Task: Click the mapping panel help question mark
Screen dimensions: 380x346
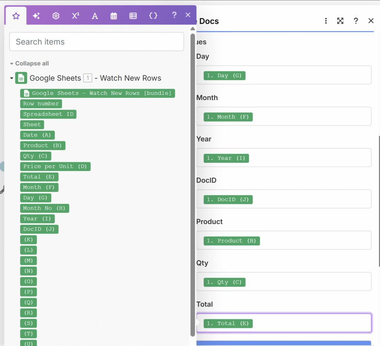Action: (x=174, y=15)
